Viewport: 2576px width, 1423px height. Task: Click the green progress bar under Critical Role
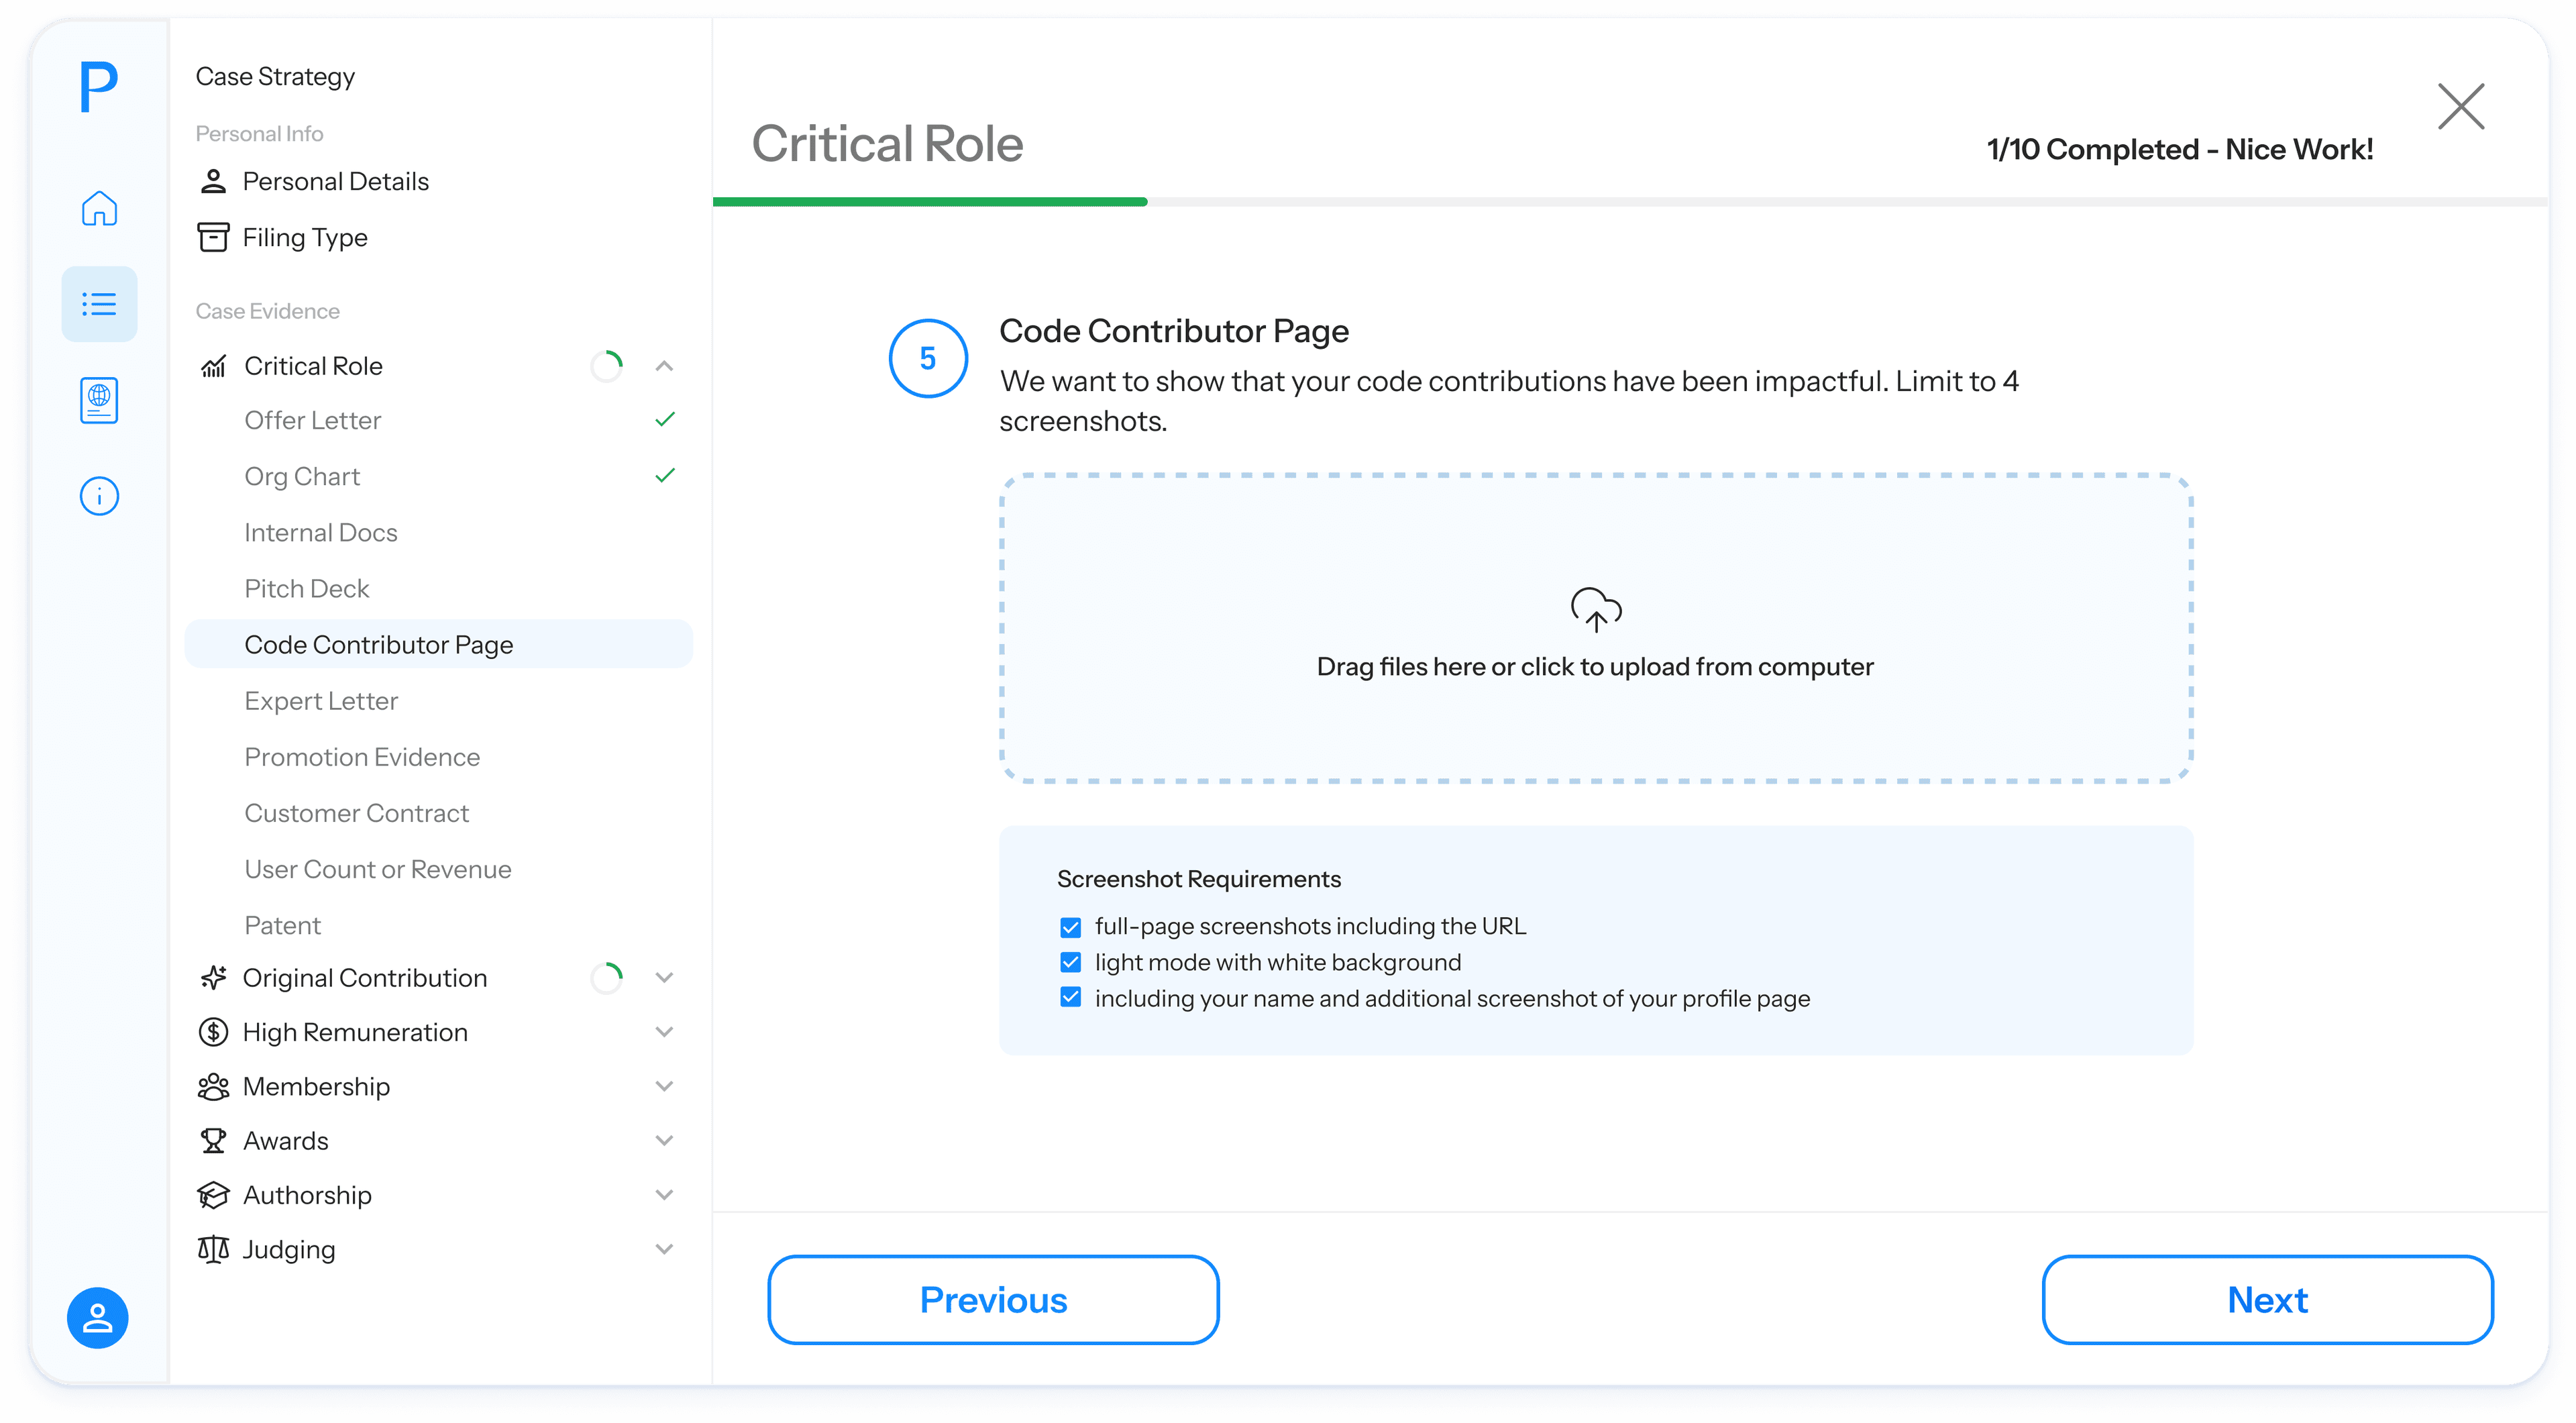(930, 201)
